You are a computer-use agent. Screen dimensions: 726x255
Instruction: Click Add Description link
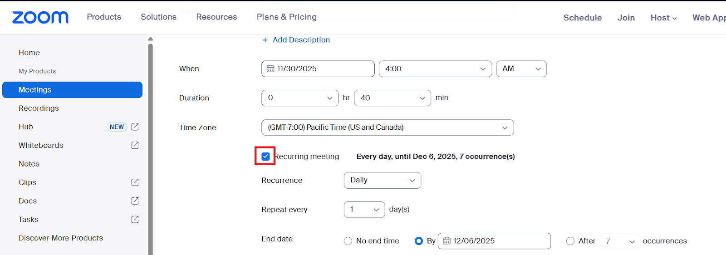[296, 40]
